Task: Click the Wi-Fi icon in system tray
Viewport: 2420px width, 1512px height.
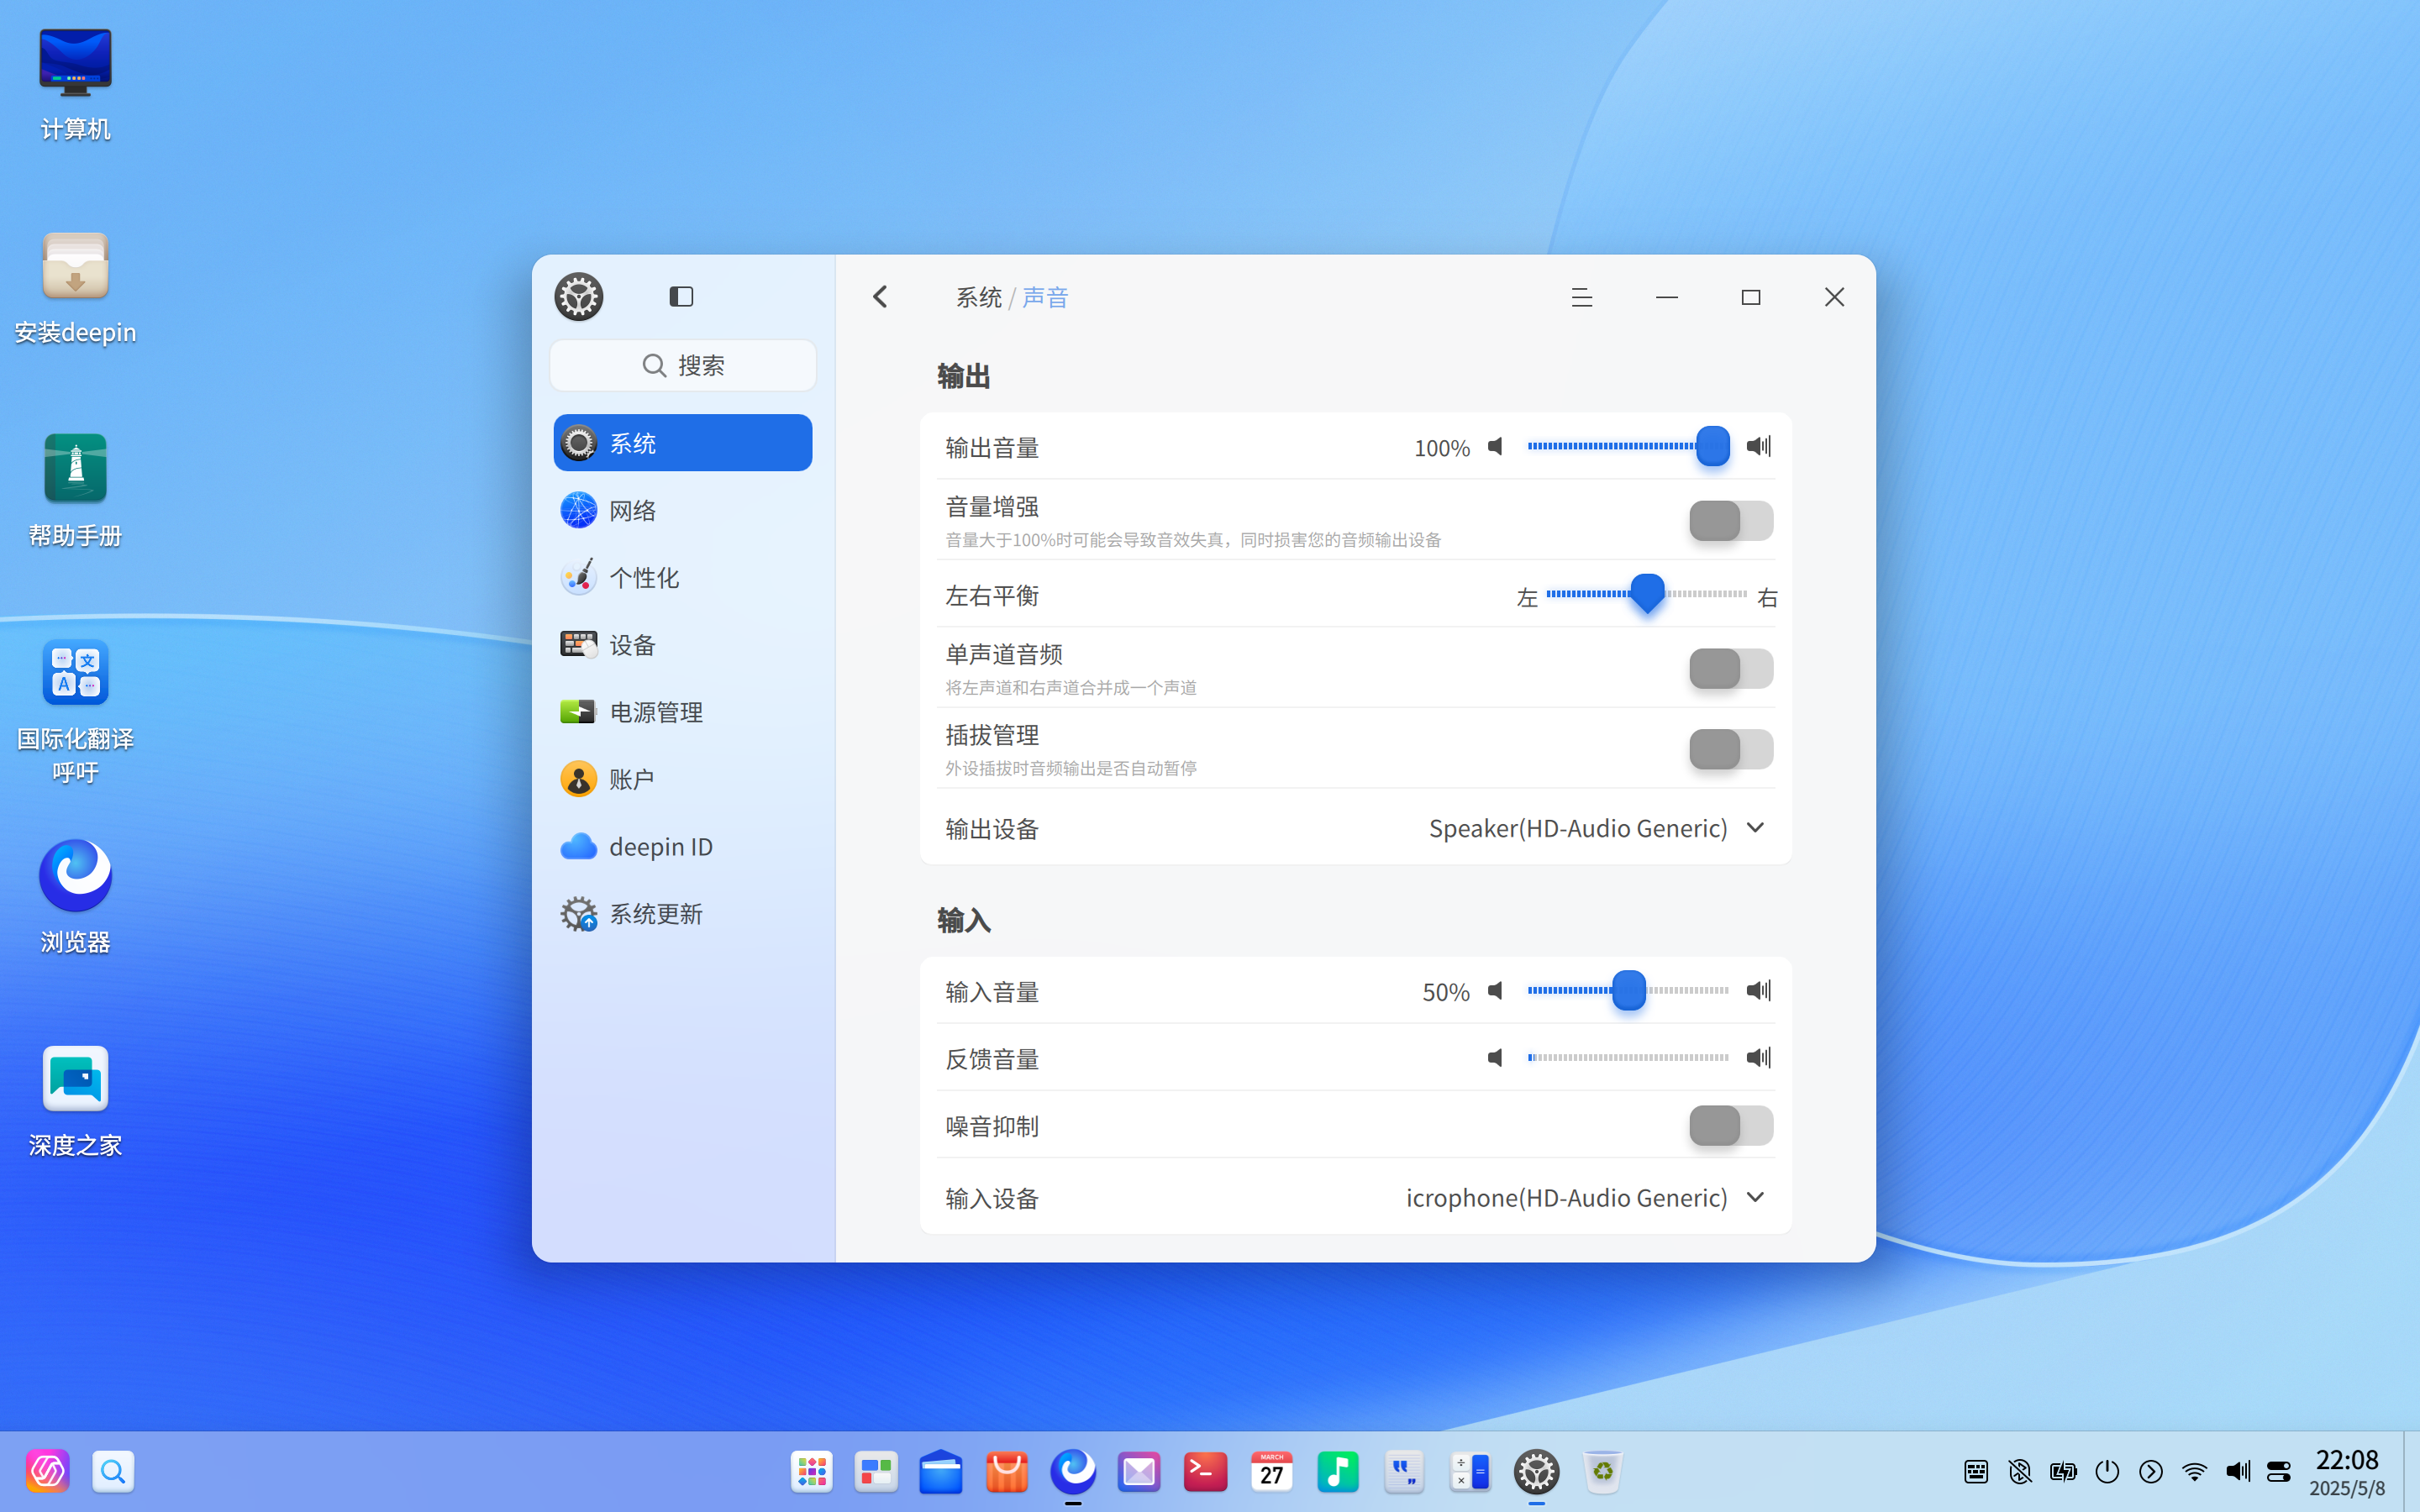Action: point(2194,1471)
